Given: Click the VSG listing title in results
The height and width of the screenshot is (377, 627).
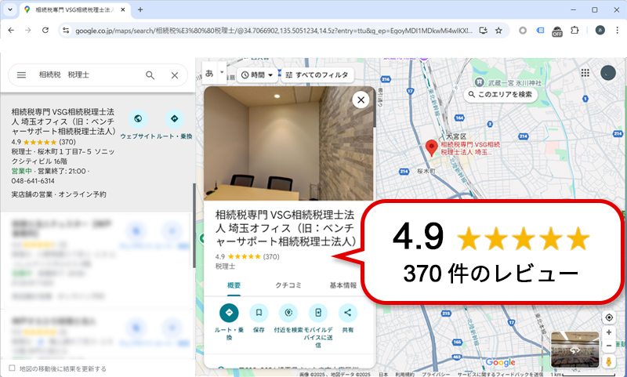Looking at the screenshot, I should [x=63, y=121].
